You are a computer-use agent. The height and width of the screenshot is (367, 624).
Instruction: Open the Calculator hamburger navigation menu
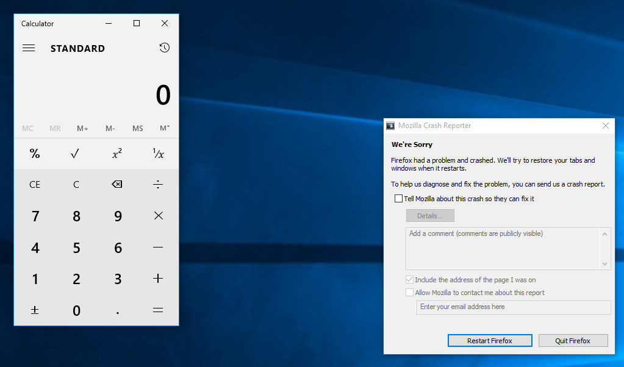[29, 48]
